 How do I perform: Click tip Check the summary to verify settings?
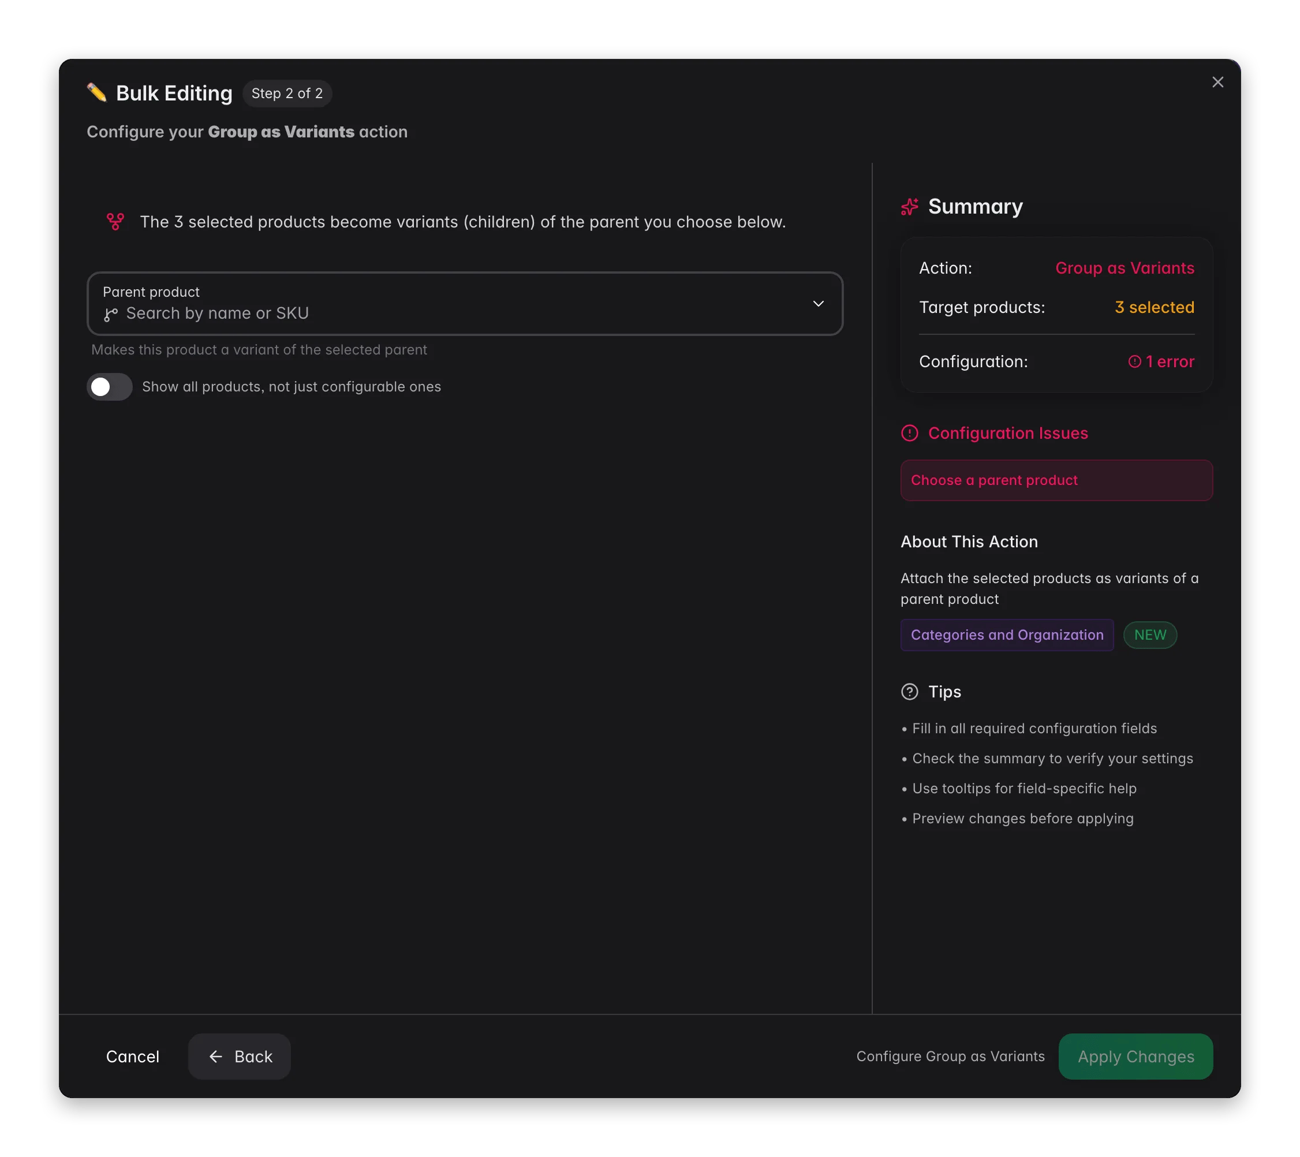point(1052,758)
